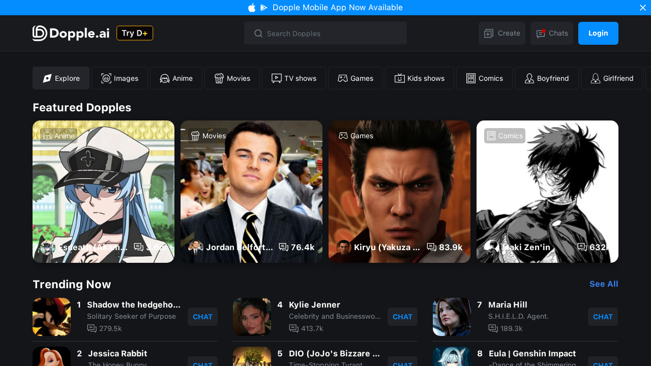Click the magnifier icon in search bar
This screenshot has height=366, width=651.
(258, 33)
